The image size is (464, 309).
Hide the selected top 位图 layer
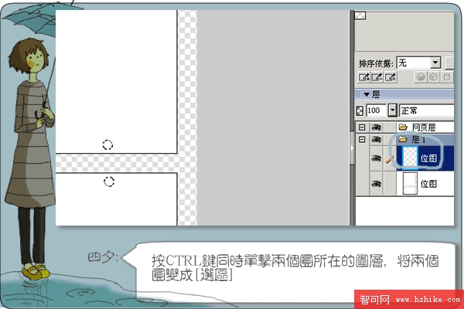click(377, 158)
